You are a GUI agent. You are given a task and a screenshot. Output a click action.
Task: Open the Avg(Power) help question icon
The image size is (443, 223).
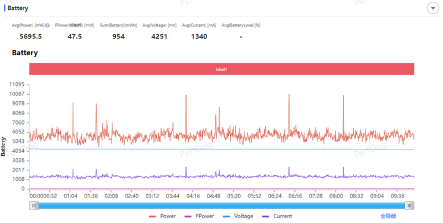click(48, 25)
